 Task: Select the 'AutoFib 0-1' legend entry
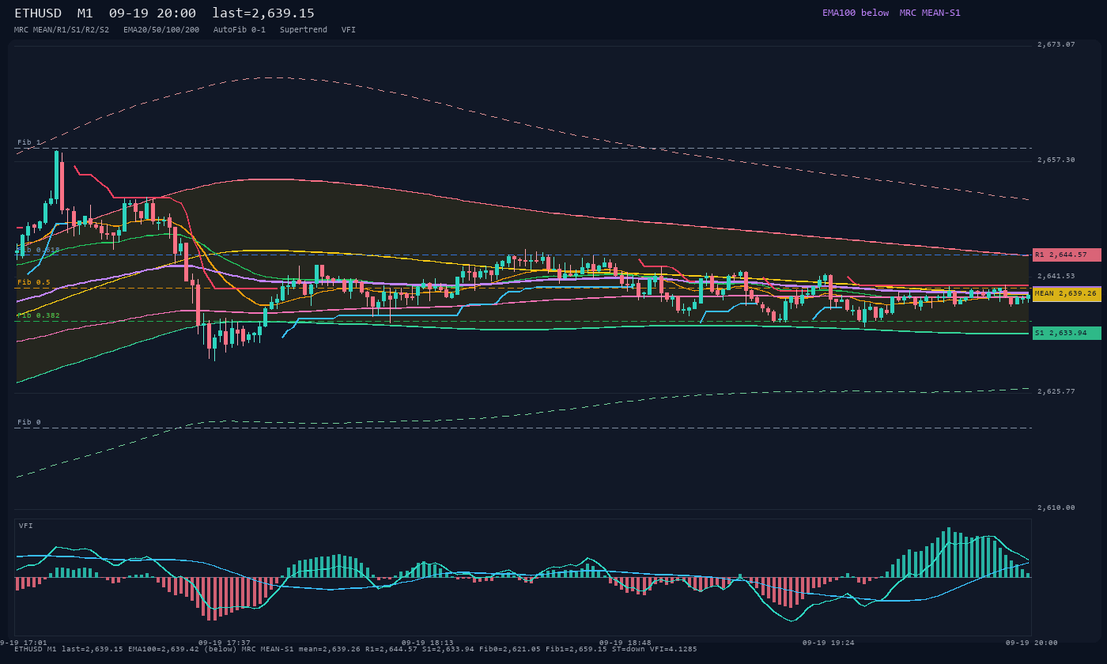tap(240, 29)
